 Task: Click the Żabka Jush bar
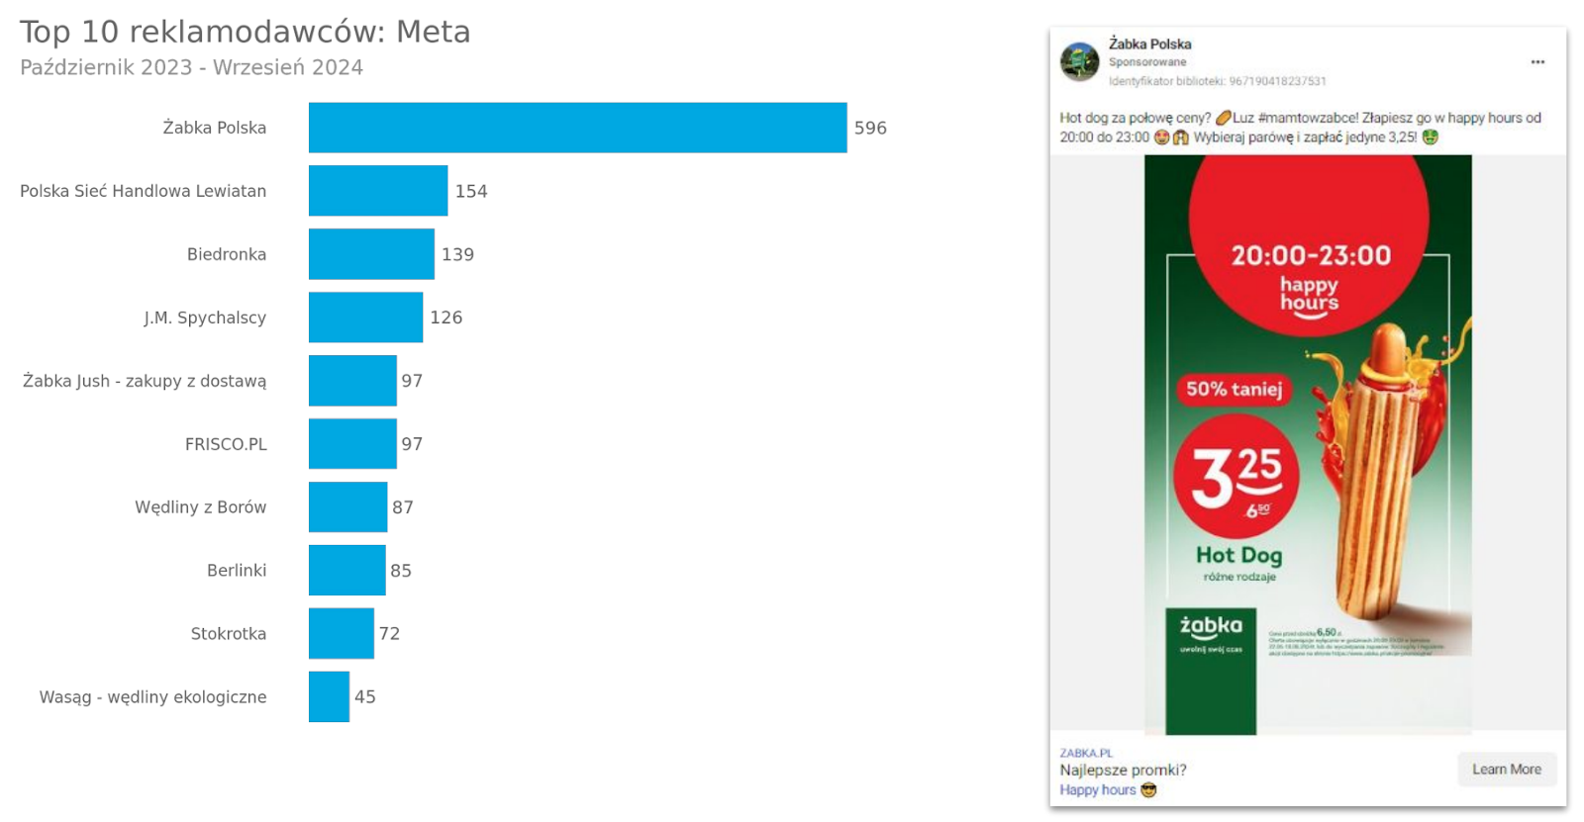[x=352, y=381]
